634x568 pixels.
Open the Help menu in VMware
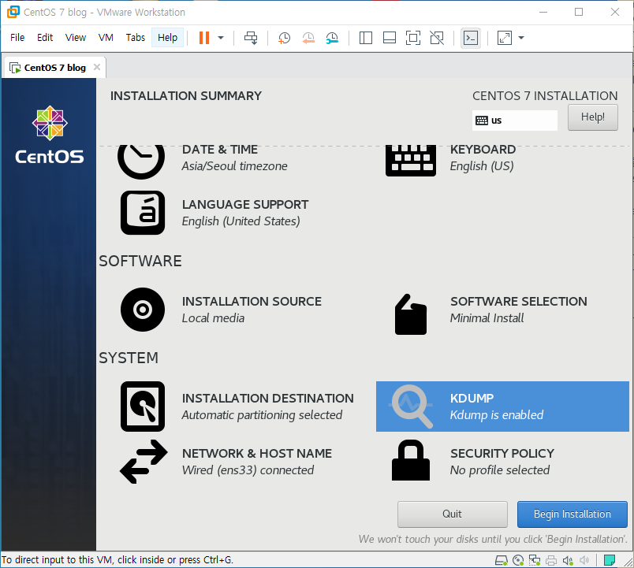[x=167, y=38]
